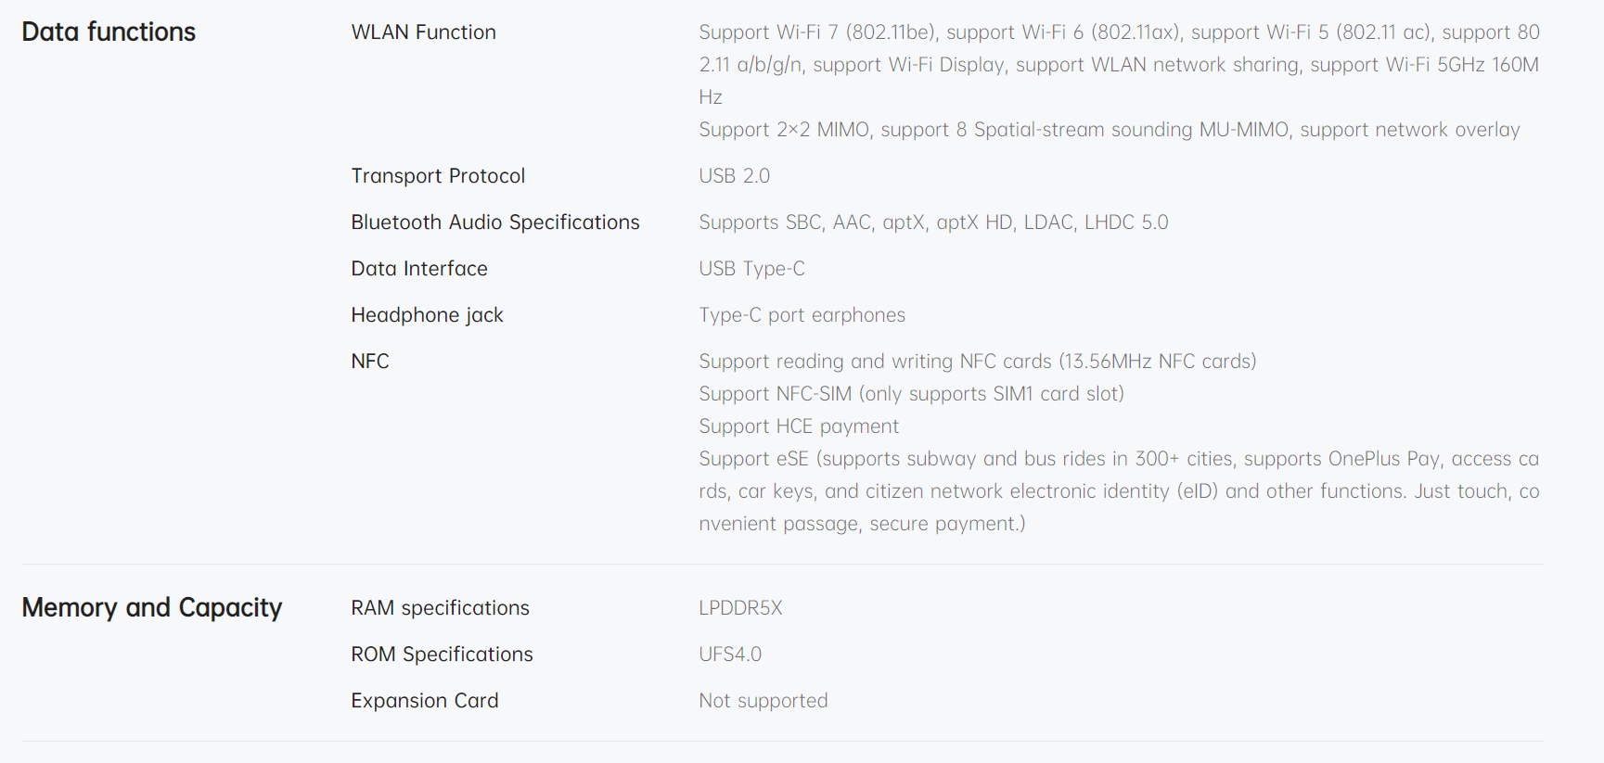This screenshot has width=1604, height=763.
Task: Select the ROM Specifications label
Action: 442,655
